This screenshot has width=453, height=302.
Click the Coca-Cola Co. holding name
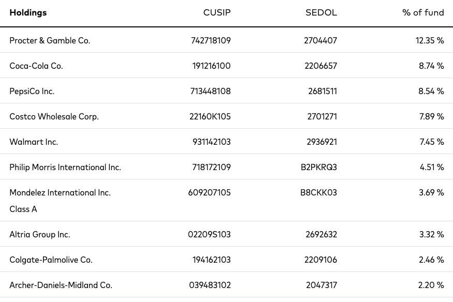(x=36, y=66)
